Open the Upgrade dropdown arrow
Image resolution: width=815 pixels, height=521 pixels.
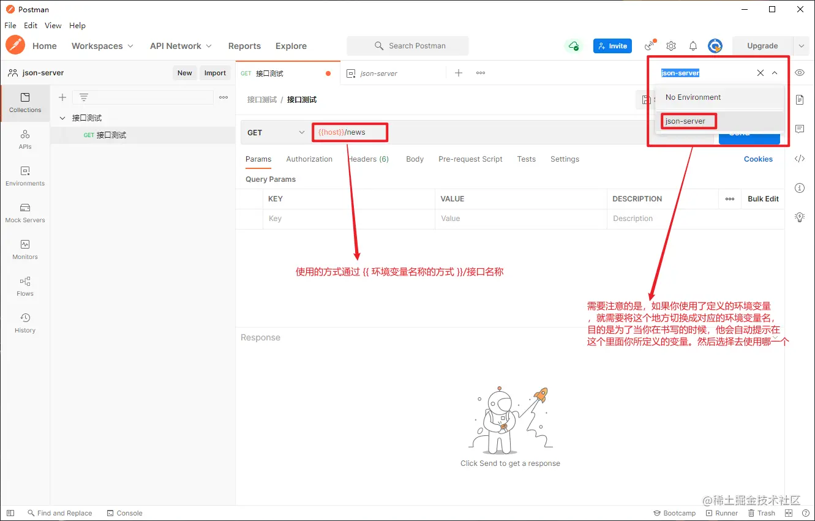click(802, 46)
